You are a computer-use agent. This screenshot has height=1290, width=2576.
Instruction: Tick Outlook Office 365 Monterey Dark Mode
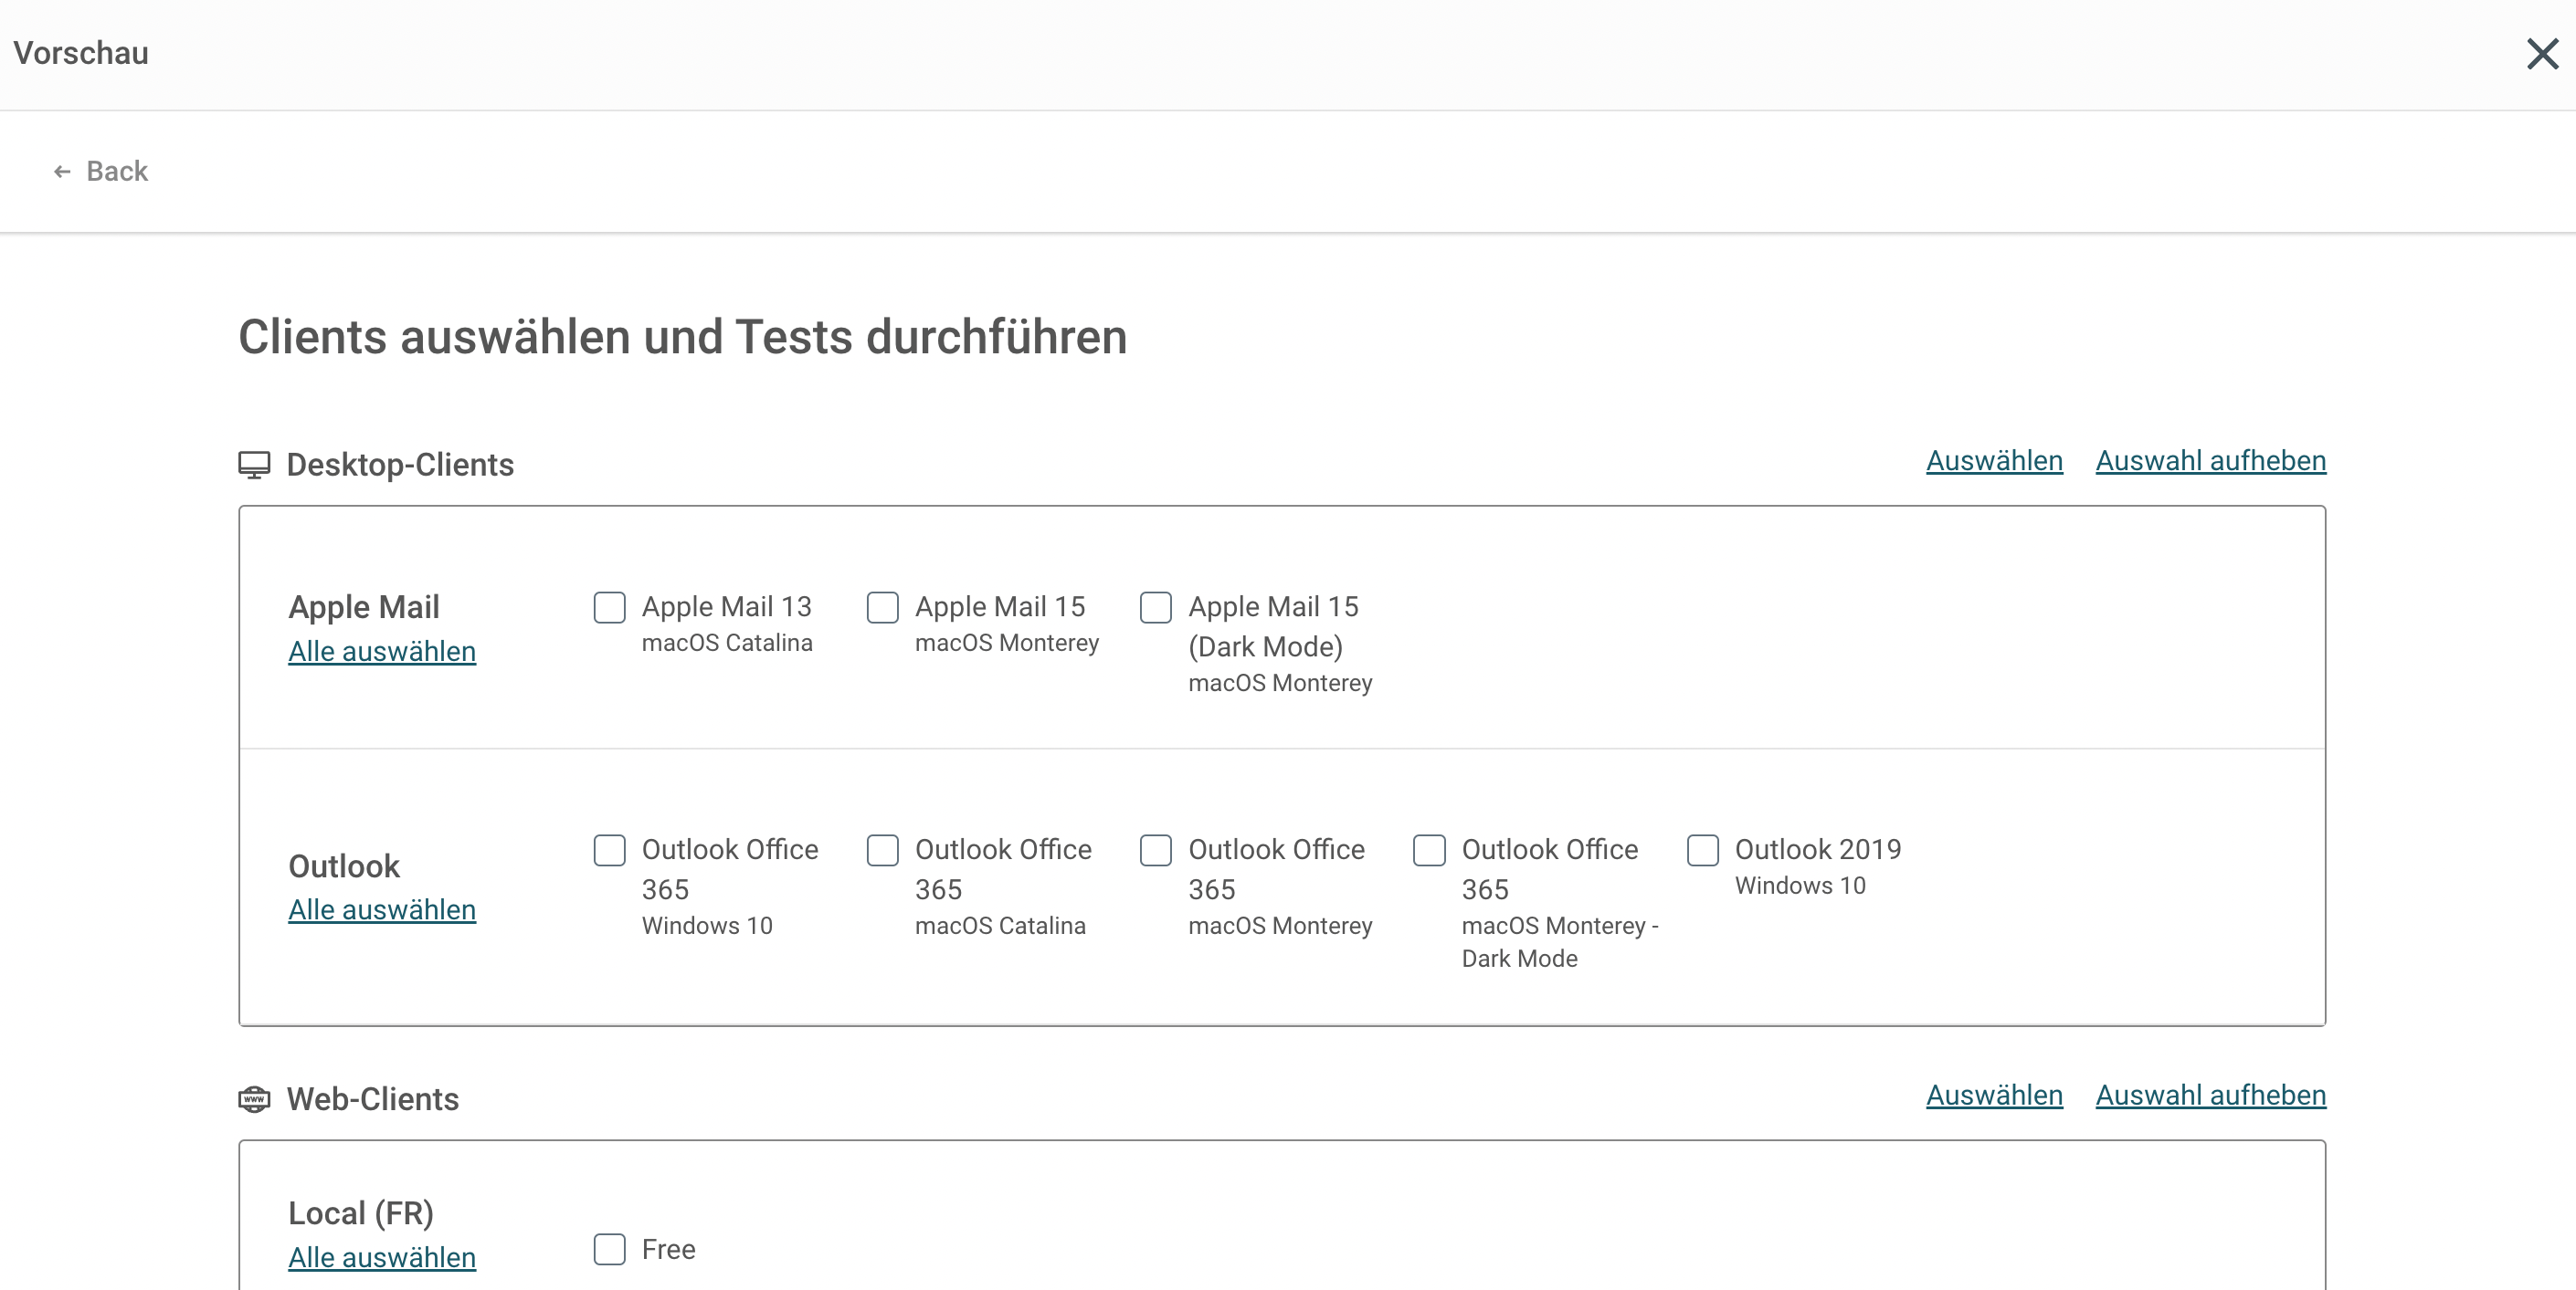click(x=1428, y=850)
